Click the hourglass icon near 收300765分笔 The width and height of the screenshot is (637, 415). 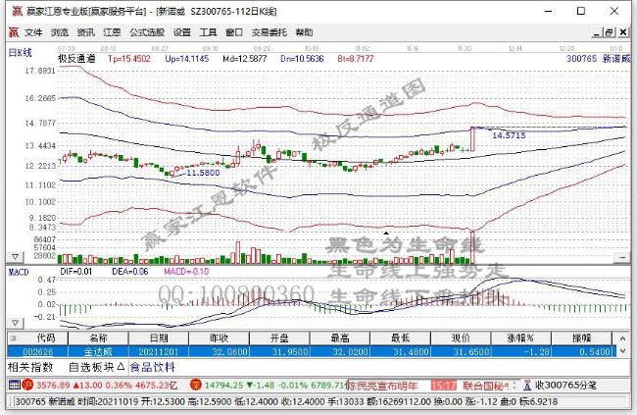click(x=527, y=385)
